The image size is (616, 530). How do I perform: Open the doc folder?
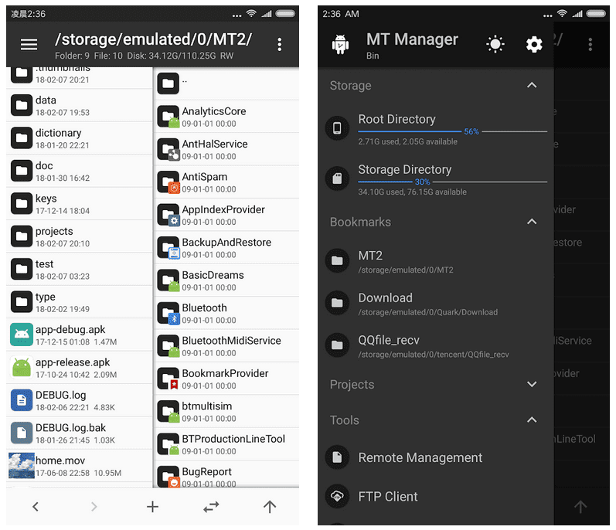click(x=80, y=172)
